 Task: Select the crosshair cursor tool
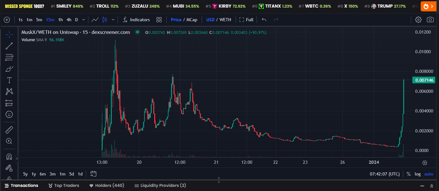click(x=10, y=34)
